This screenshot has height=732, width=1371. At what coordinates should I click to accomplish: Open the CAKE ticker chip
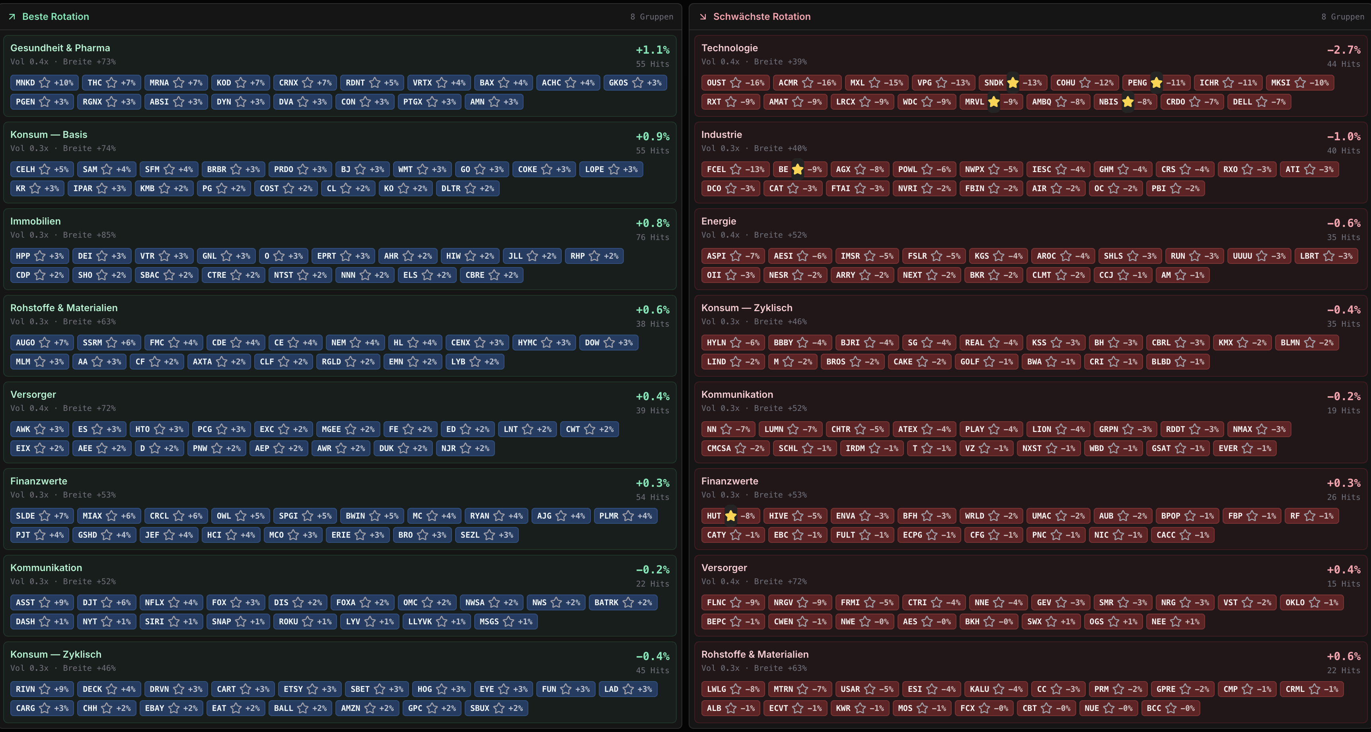[x=920, y=362]
